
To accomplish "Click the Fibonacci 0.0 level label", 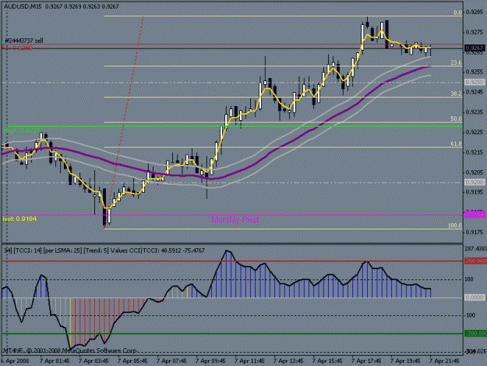I will pyautogui.click(x=457, y=12).
